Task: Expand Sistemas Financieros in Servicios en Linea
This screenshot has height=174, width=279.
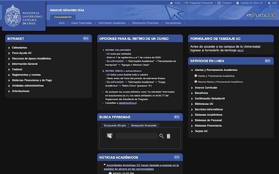Action: pyautogui.click(x=192, y=126)
